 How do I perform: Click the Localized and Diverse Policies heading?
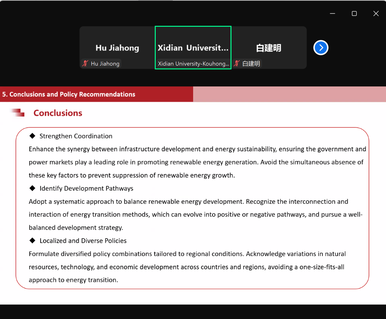point(83,241)
